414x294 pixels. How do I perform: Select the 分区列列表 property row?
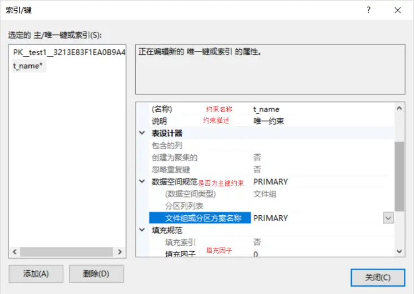(x=271, y=206)
